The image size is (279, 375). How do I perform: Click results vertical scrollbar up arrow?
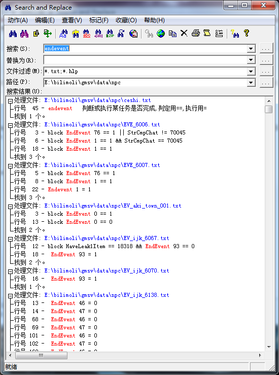pos(269,101)
